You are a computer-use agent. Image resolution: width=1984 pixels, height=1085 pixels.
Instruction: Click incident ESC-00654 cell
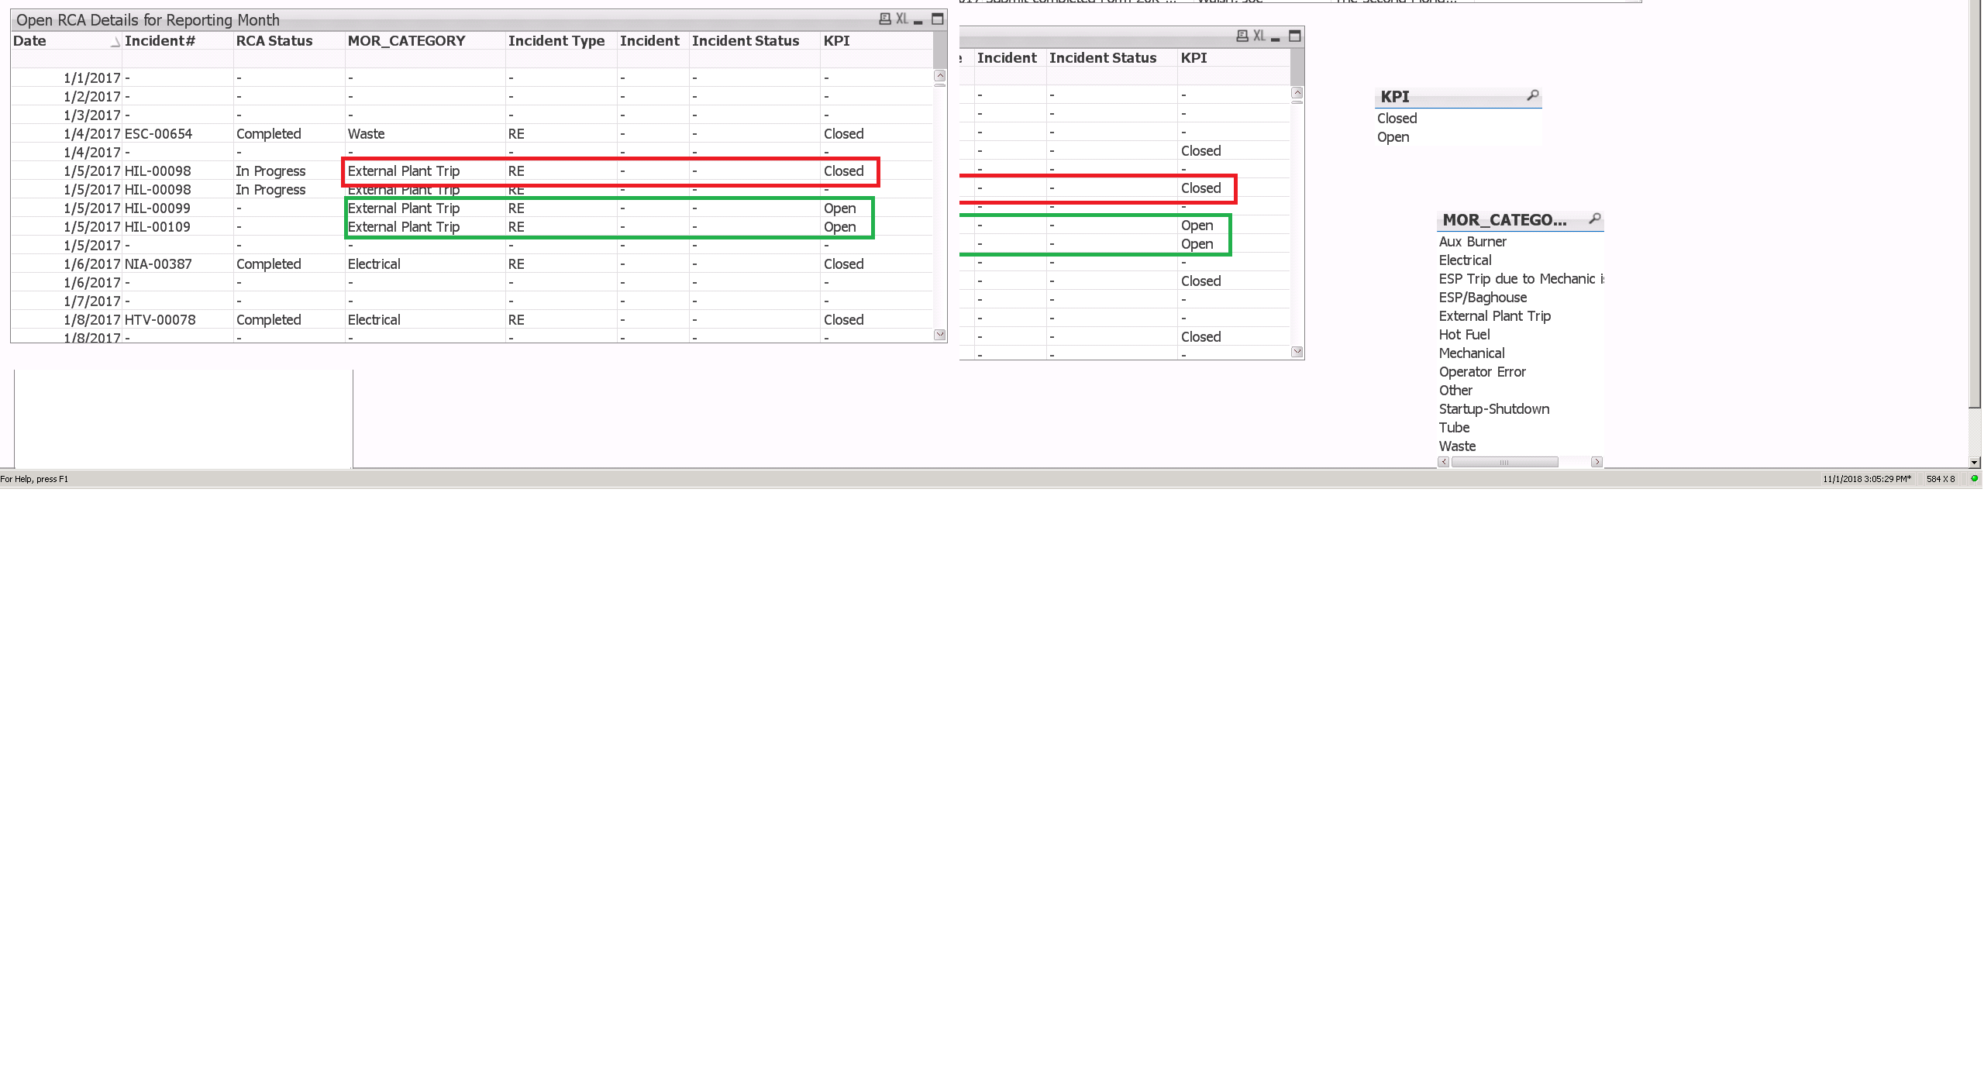pyautogui.click(x=158, y=134)
